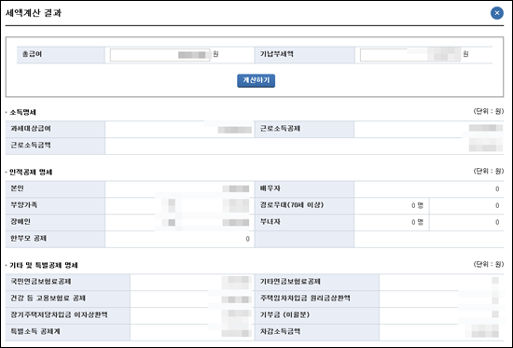The height and width of the screenshot is (348, 513).
Task: Click the 특별소득 공제계 label
Action: [35, 331]
